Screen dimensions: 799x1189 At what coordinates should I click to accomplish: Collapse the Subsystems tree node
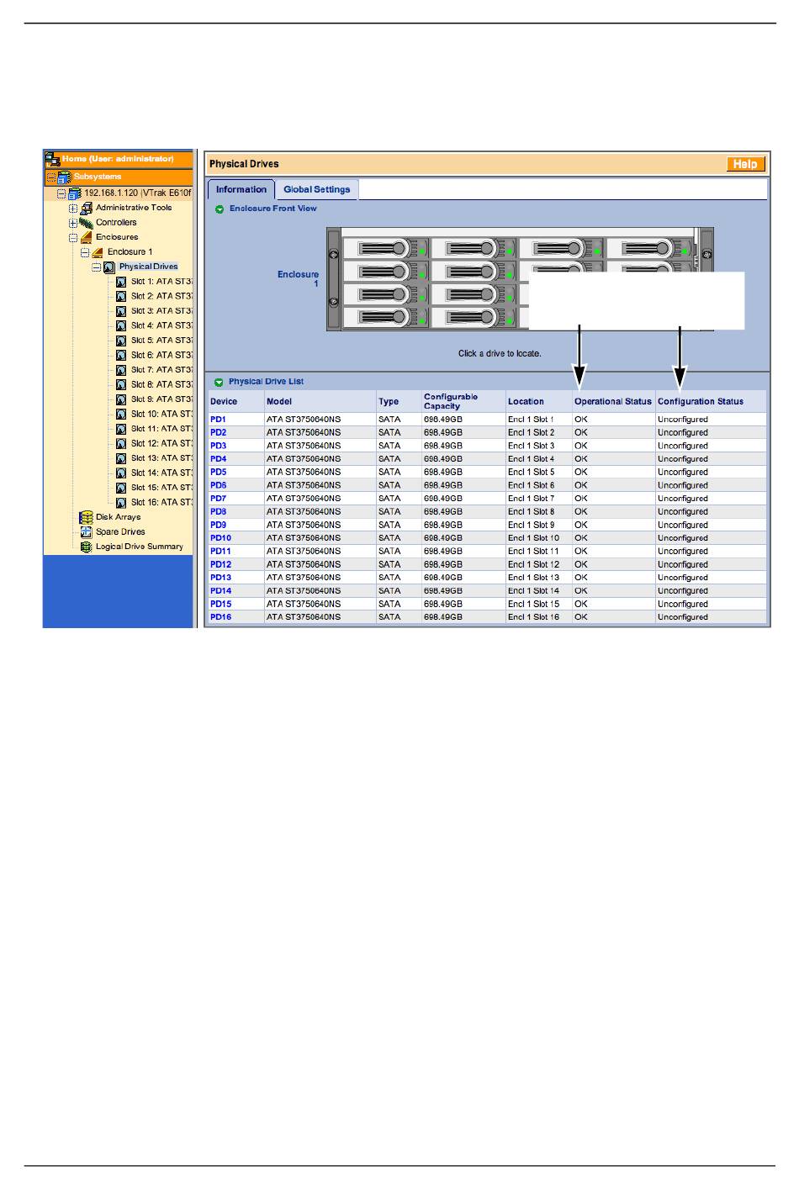(50, 177)
